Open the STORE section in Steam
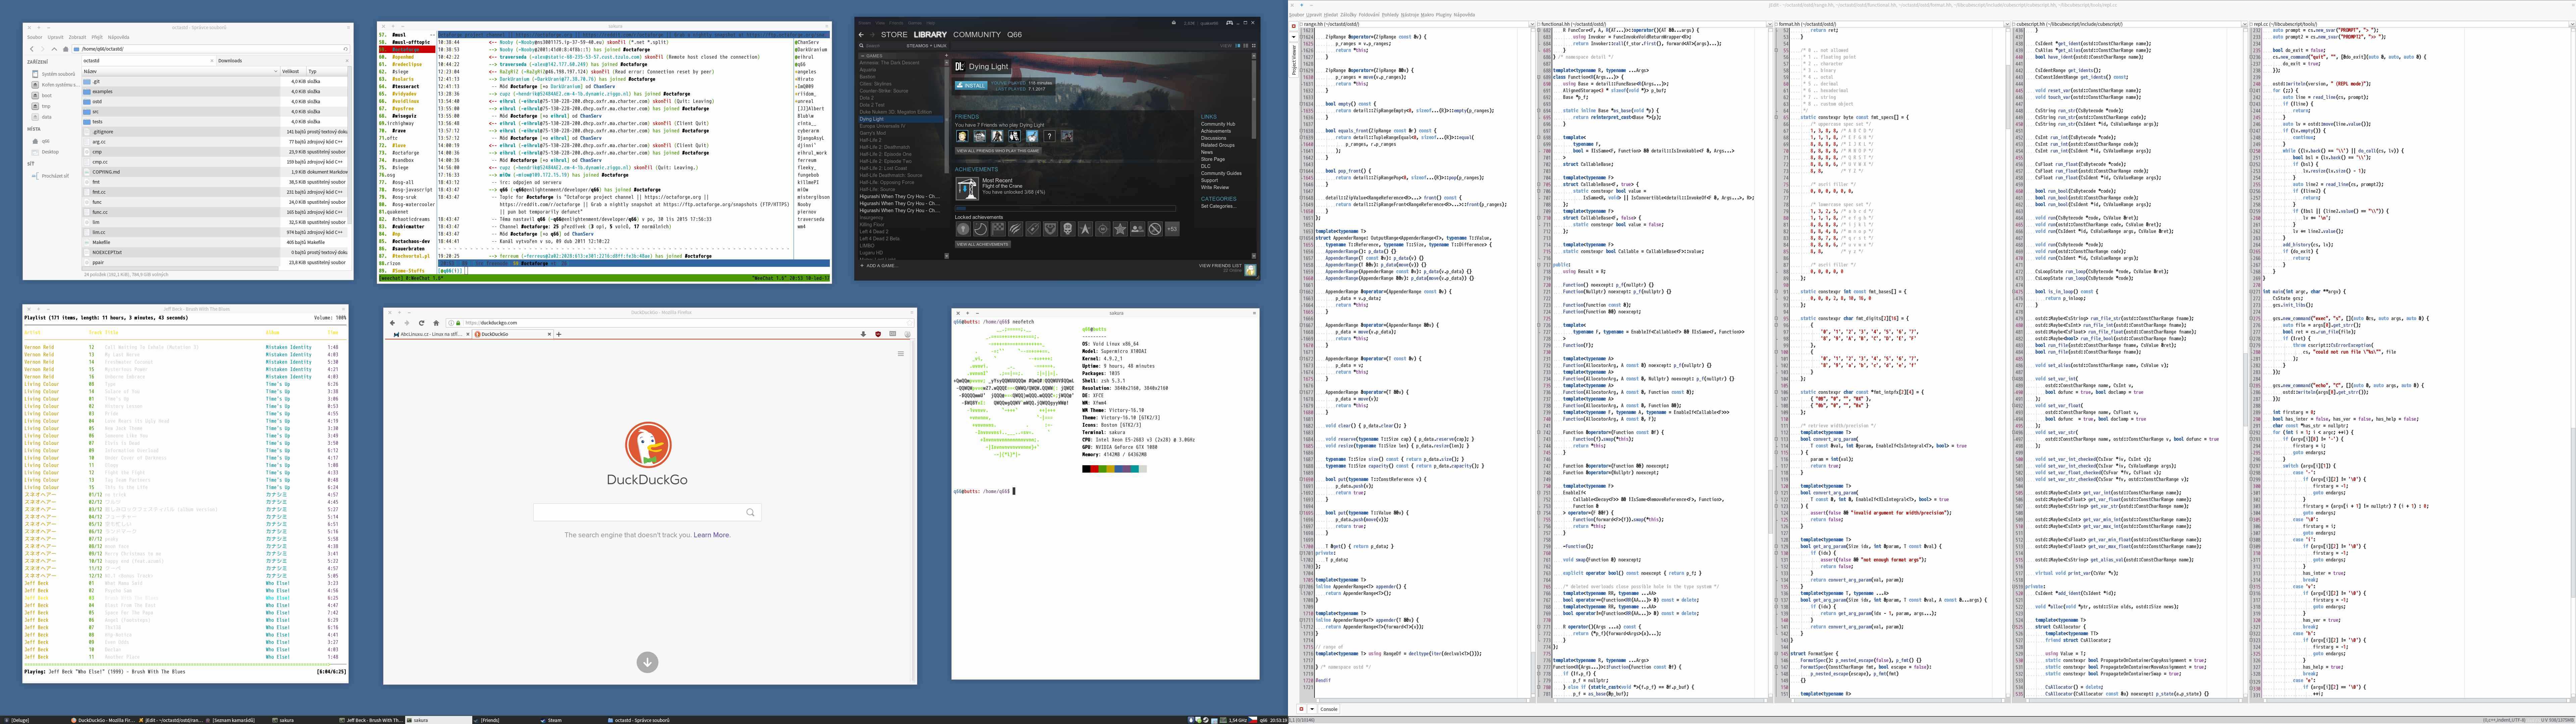Viewport: 2576px width, 724px height. (x=894, y=35)
